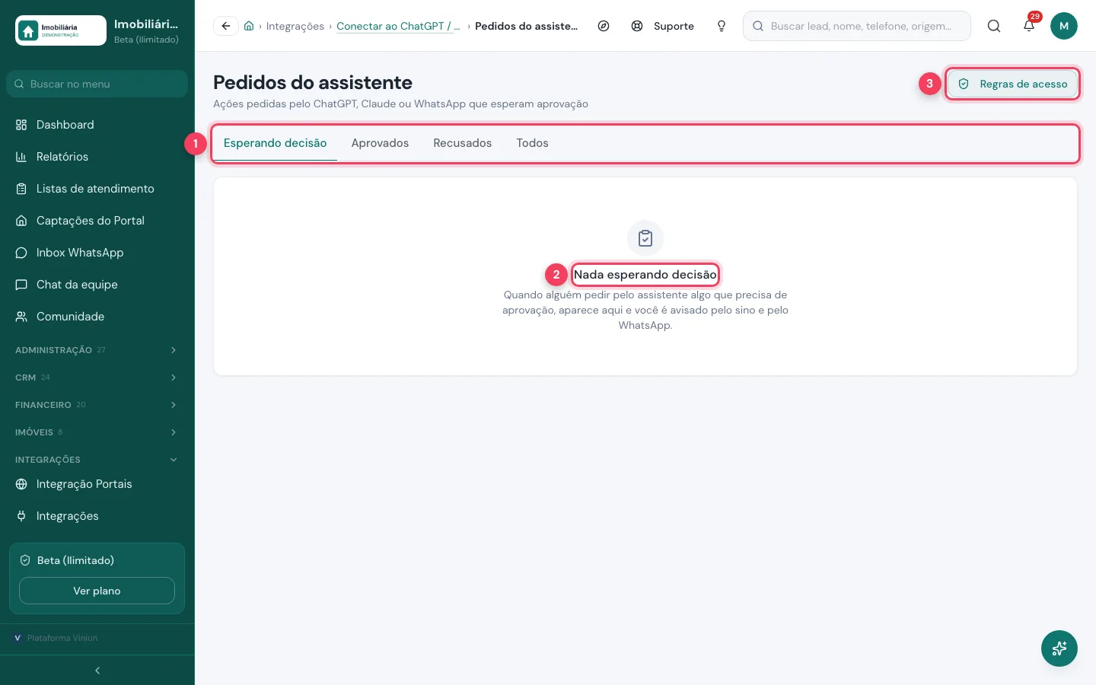Click the Regras de acesso button
This screenshot has height=685, width=1096.
[x=1012, y=84]
